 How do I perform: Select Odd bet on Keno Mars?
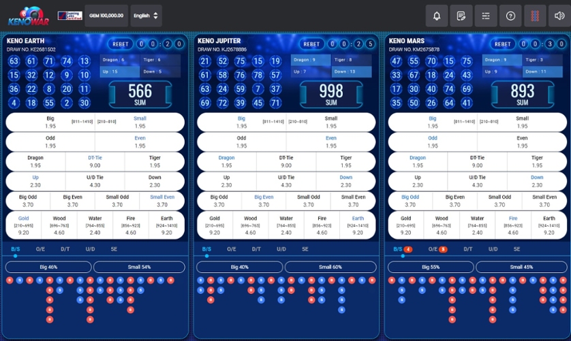pyautogui.click(x=433, y=142)
